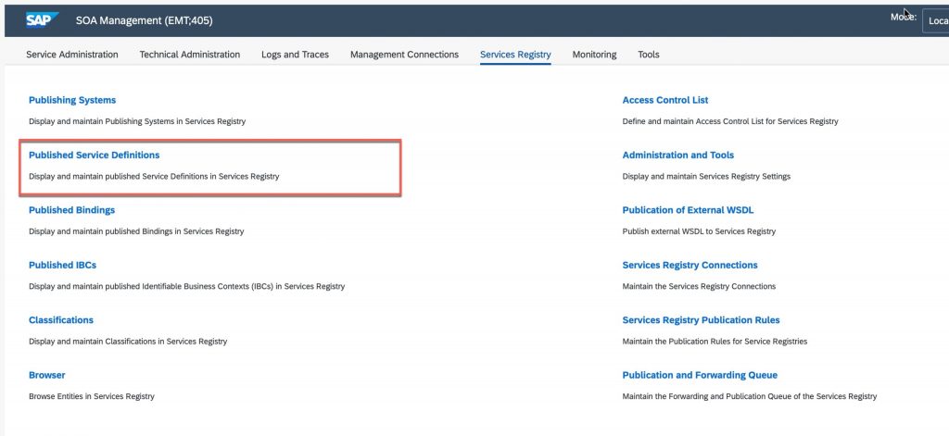The height and width of the screenshot is (436, 949).
Task: Open Publication and Forwarding Queue link
Action: point(700,375)
